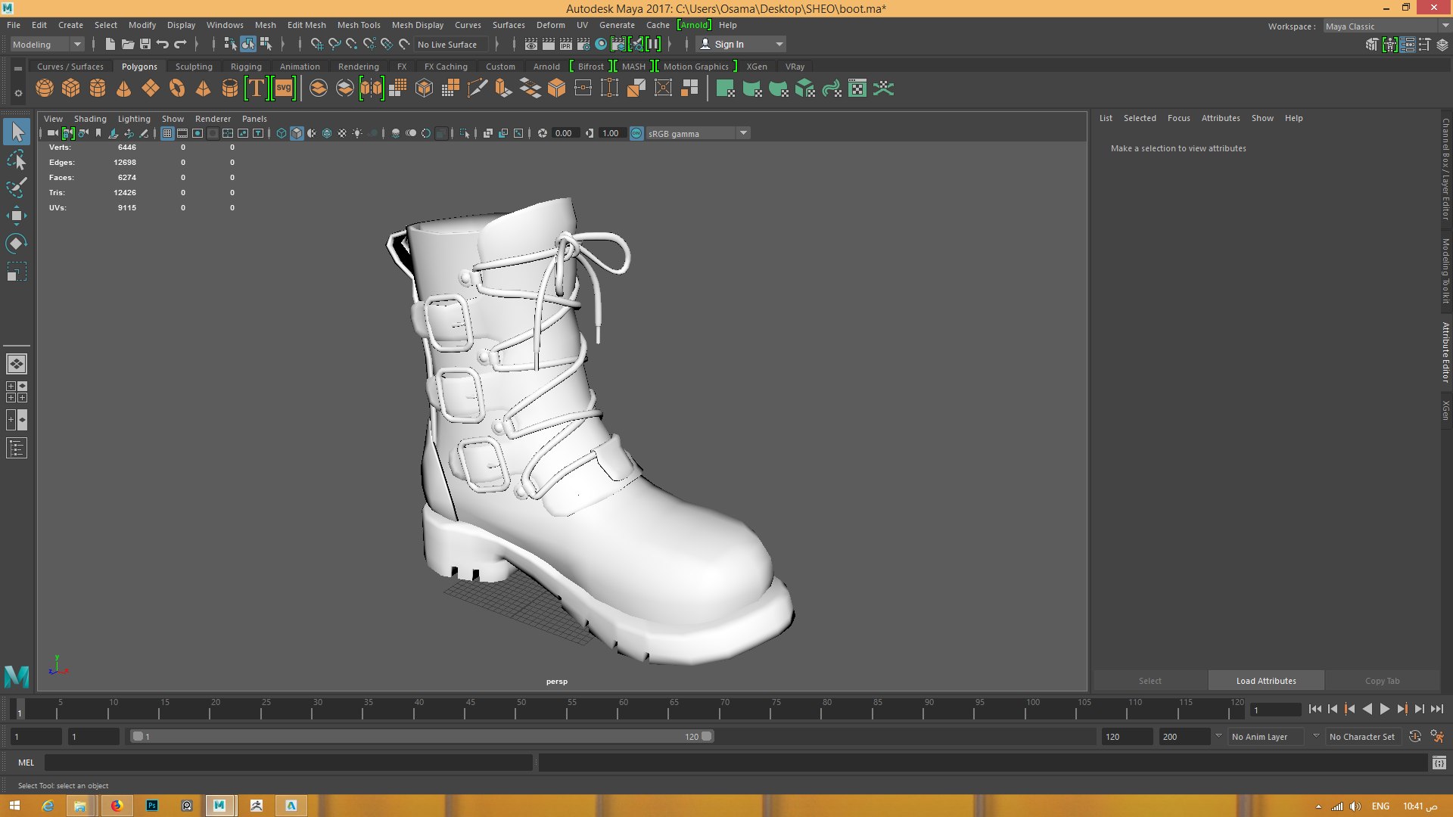Toggle wireframe display in panel toolbar
Image resolution: width=1453 pixels, height=817 pixels.
(x=282, y=133)
